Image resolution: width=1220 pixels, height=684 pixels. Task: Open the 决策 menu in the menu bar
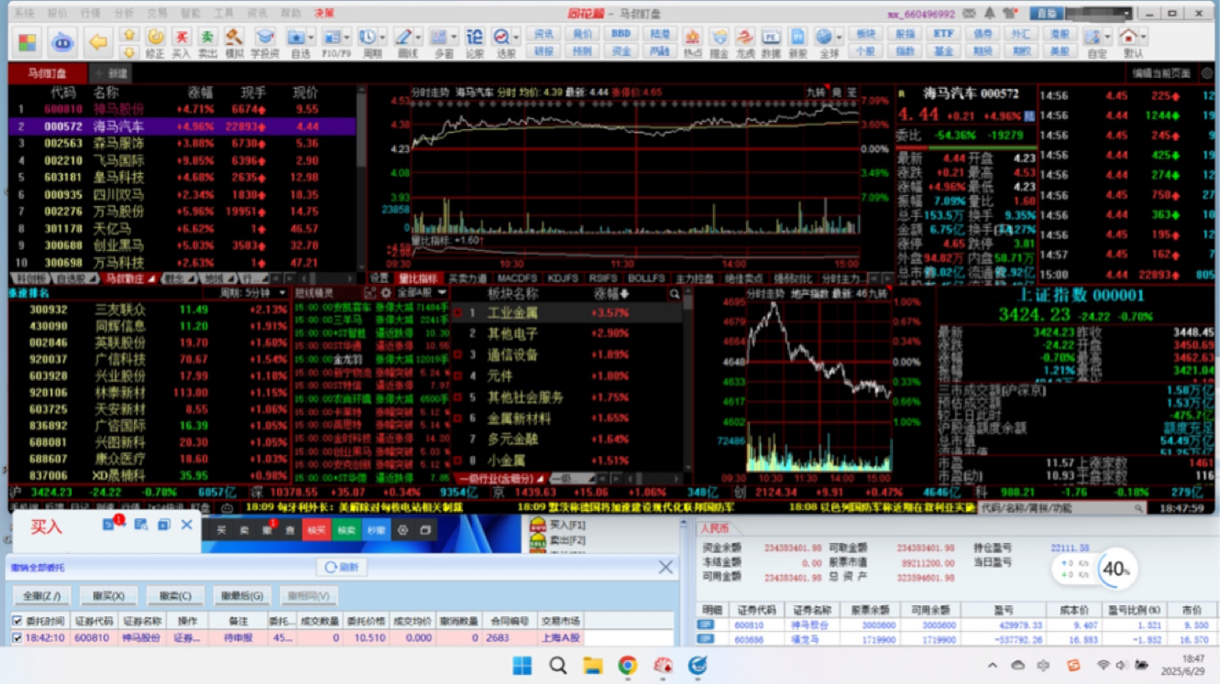(324, 14)
